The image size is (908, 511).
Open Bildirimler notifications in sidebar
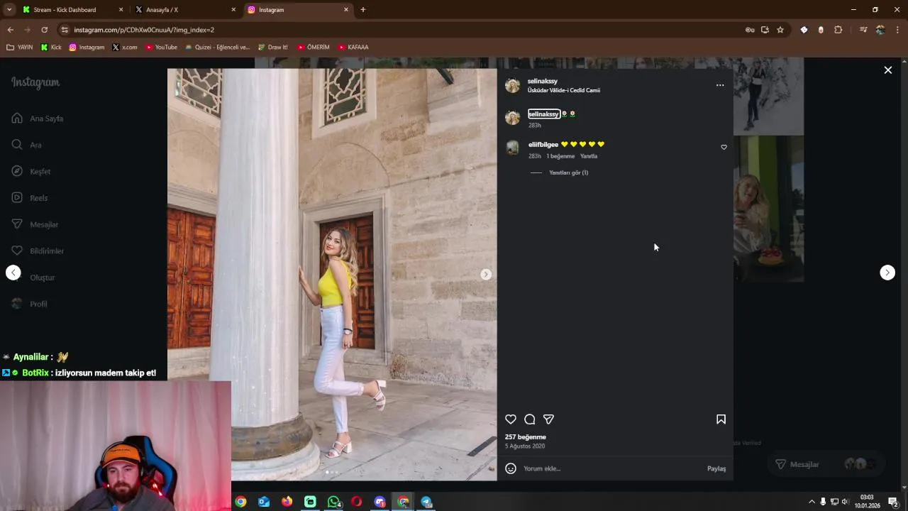coord(38,251)
